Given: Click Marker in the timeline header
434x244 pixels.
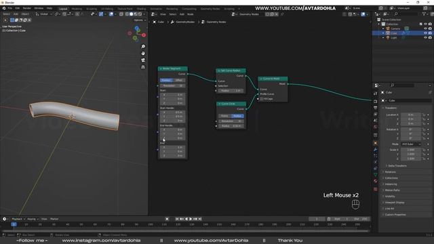Looking at the screenshot, I should [54, 219].
